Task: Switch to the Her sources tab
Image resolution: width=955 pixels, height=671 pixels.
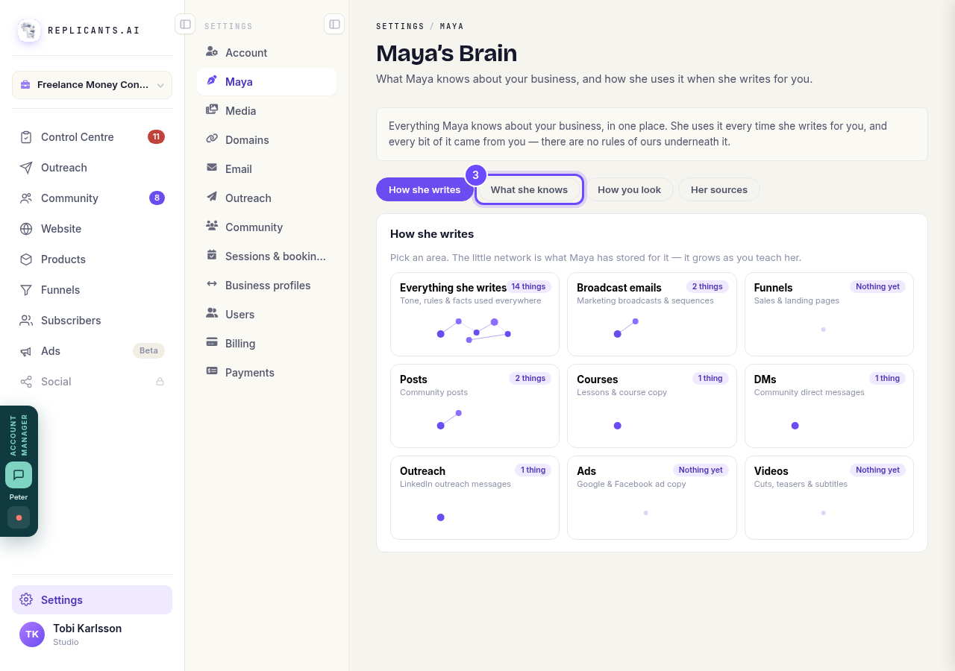Action: 718,189
